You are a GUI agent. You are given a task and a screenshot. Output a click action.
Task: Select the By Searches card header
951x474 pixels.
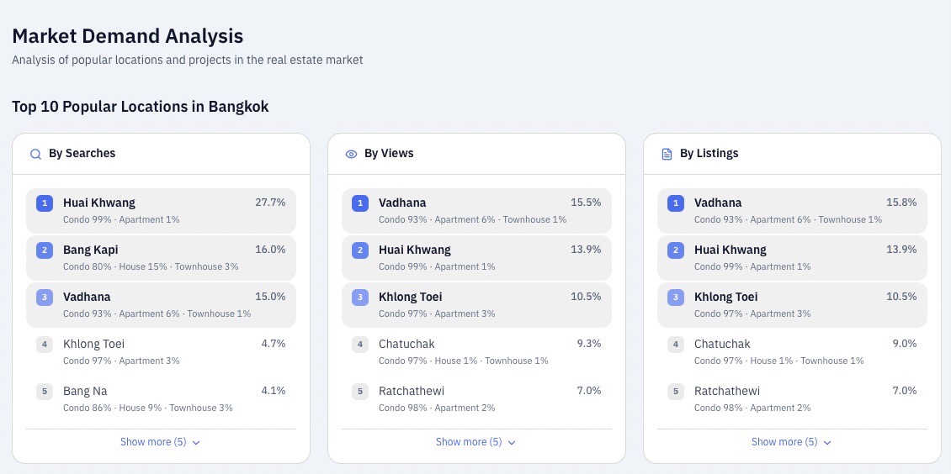(161, 154)
